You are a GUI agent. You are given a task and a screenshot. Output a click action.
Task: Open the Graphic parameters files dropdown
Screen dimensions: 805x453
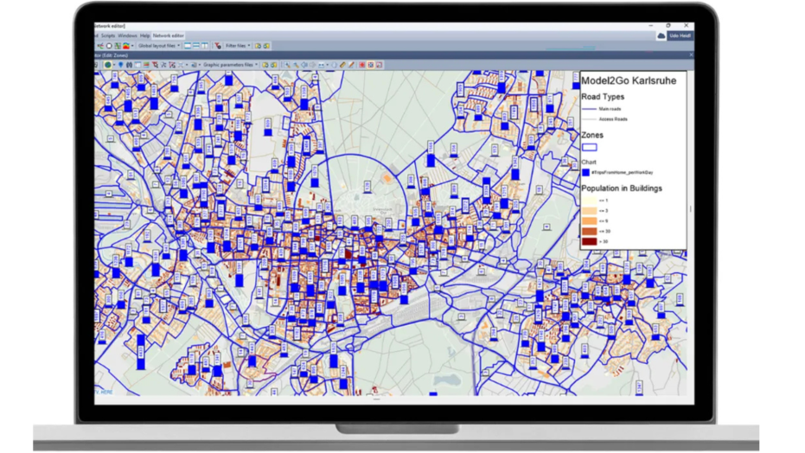pos(230,65)
